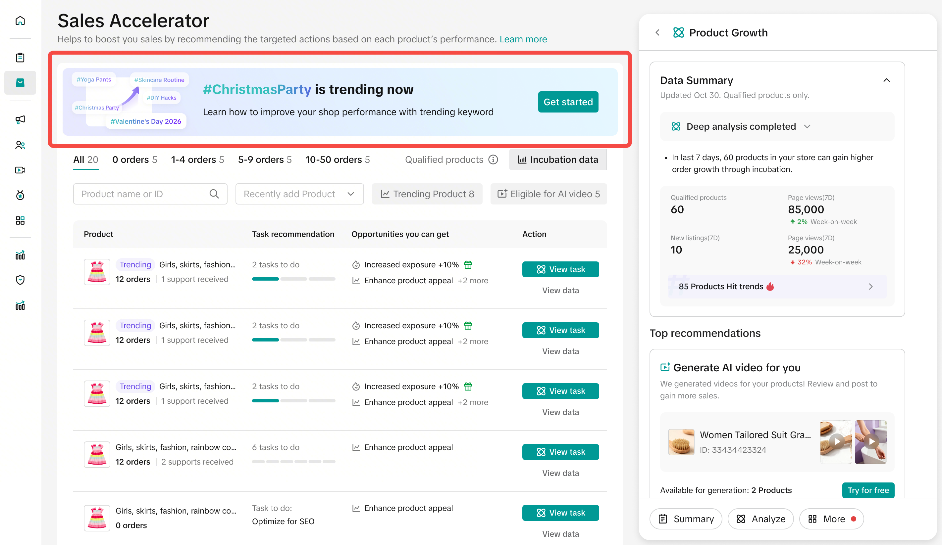Screen dimensions: 942x545
Task: Open the Learn more link
Action: click(x=523, y=39)
